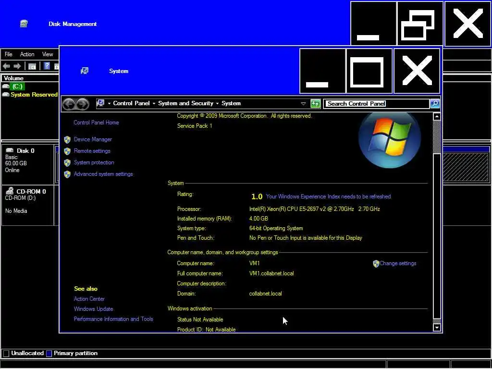Image resolution: width=492 pixels, height=369 pixels.
Task: Click the round Back button in System window
Action: 69,104
